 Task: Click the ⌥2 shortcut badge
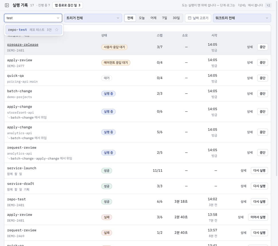click(x=269, y=5)
